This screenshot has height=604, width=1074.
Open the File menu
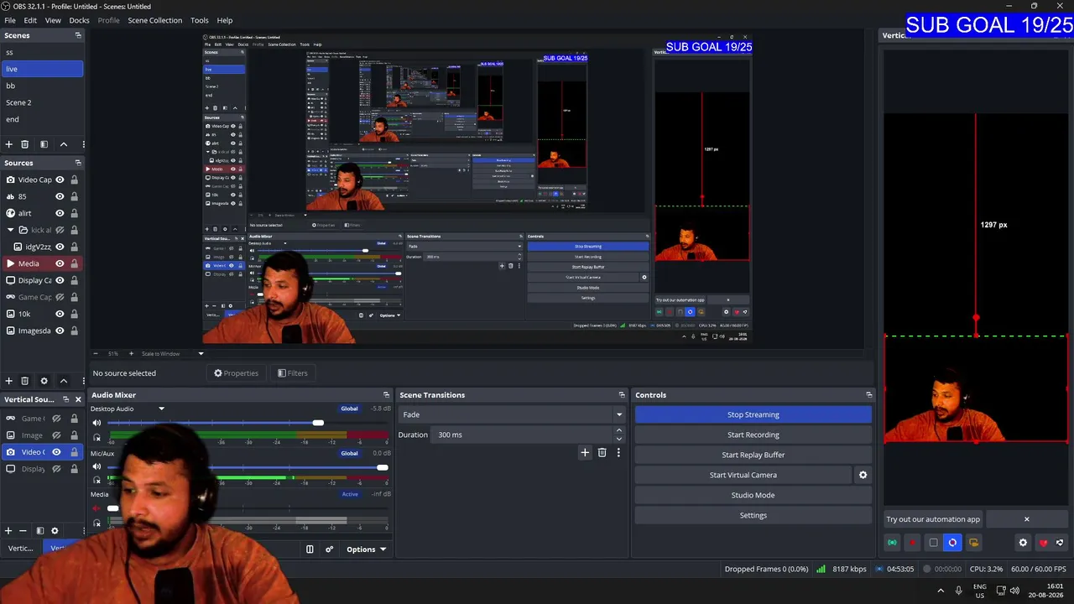[x=10, y=20]
